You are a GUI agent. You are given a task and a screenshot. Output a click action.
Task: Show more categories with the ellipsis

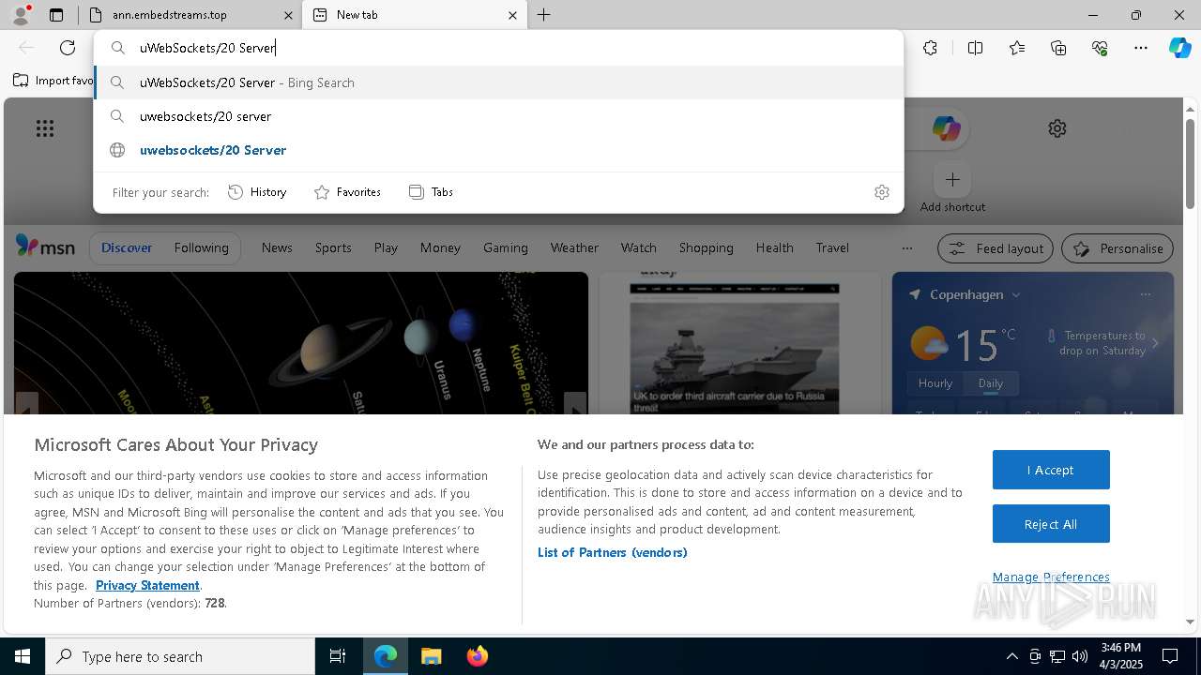click(906, 248)
